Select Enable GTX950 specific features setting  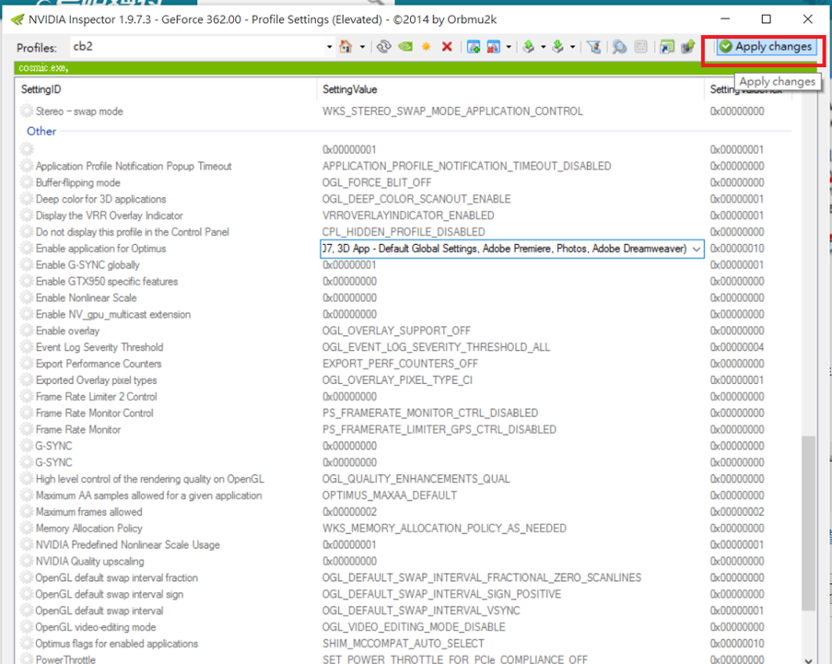[107, 281]
